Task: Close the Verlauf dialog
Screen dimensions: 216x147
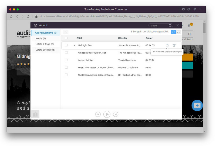Action: (178, 25)
